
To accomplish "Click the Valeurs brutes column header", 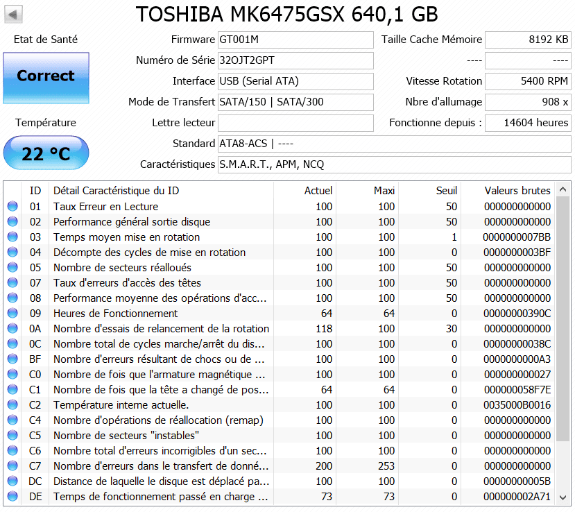I will (508, 191).
